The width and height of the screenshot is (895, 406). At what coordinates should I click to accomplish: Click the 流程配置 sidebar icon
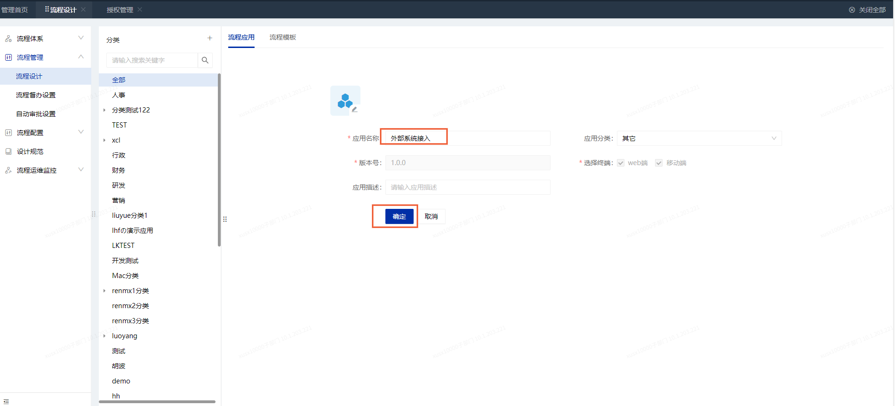tap(8, 133)
